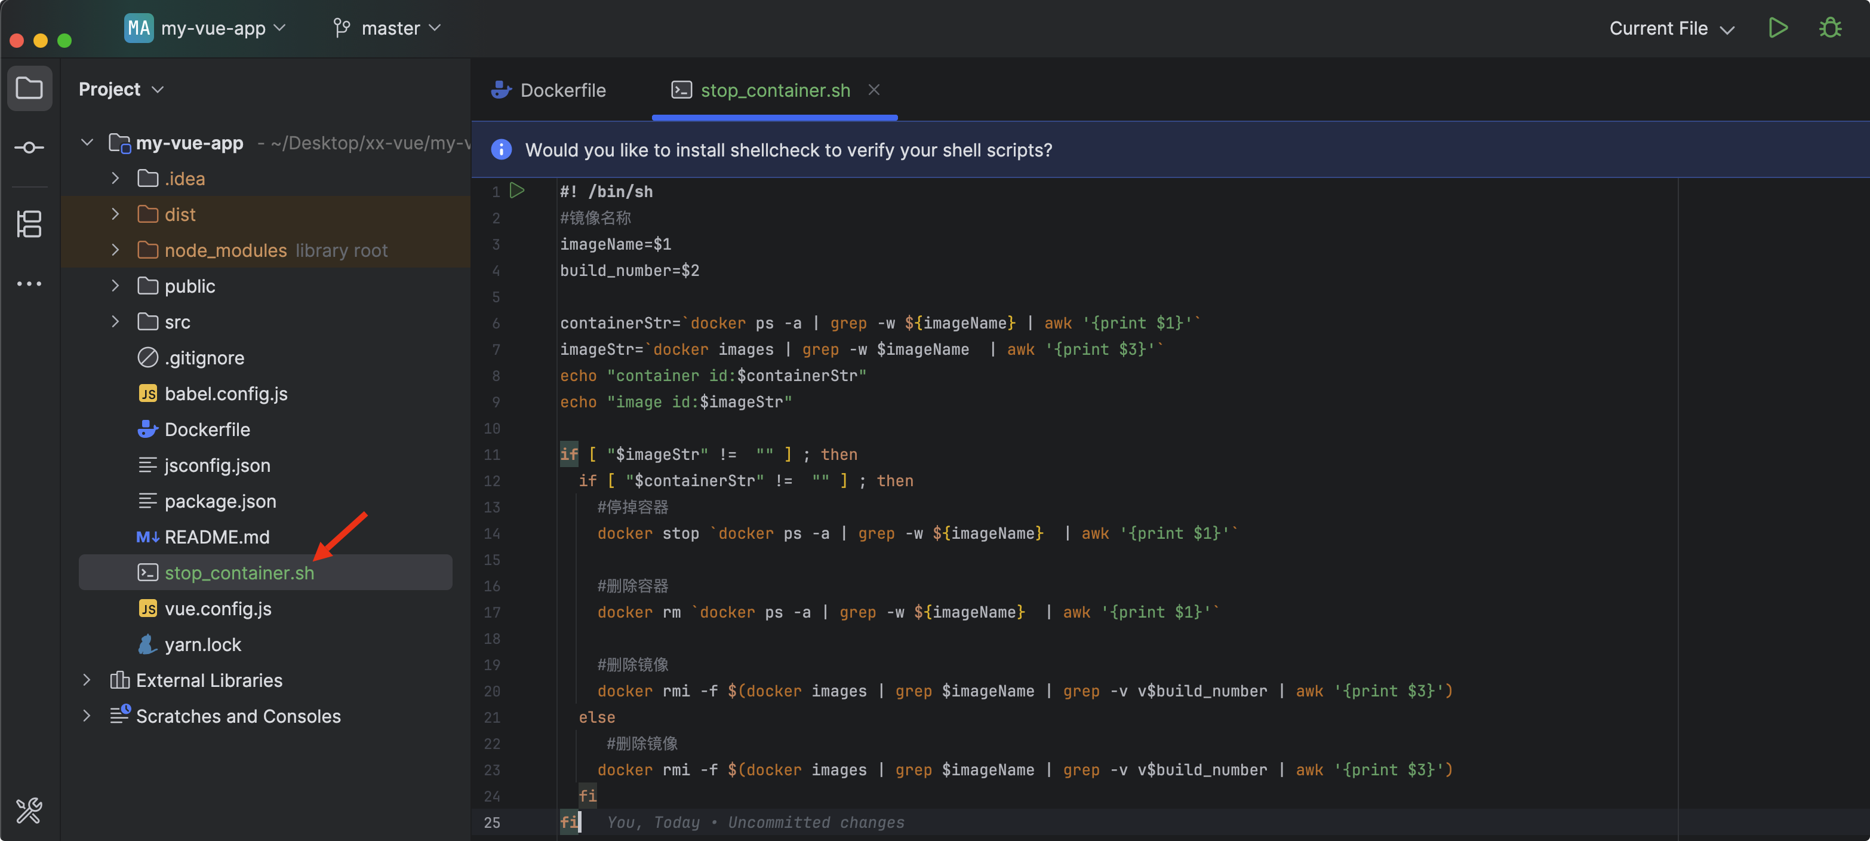Select jsconfig.json in project tree
Image resolution: width=1870 pixels, height=841 pixels.
pyautogui.click(x=217, y=465)
